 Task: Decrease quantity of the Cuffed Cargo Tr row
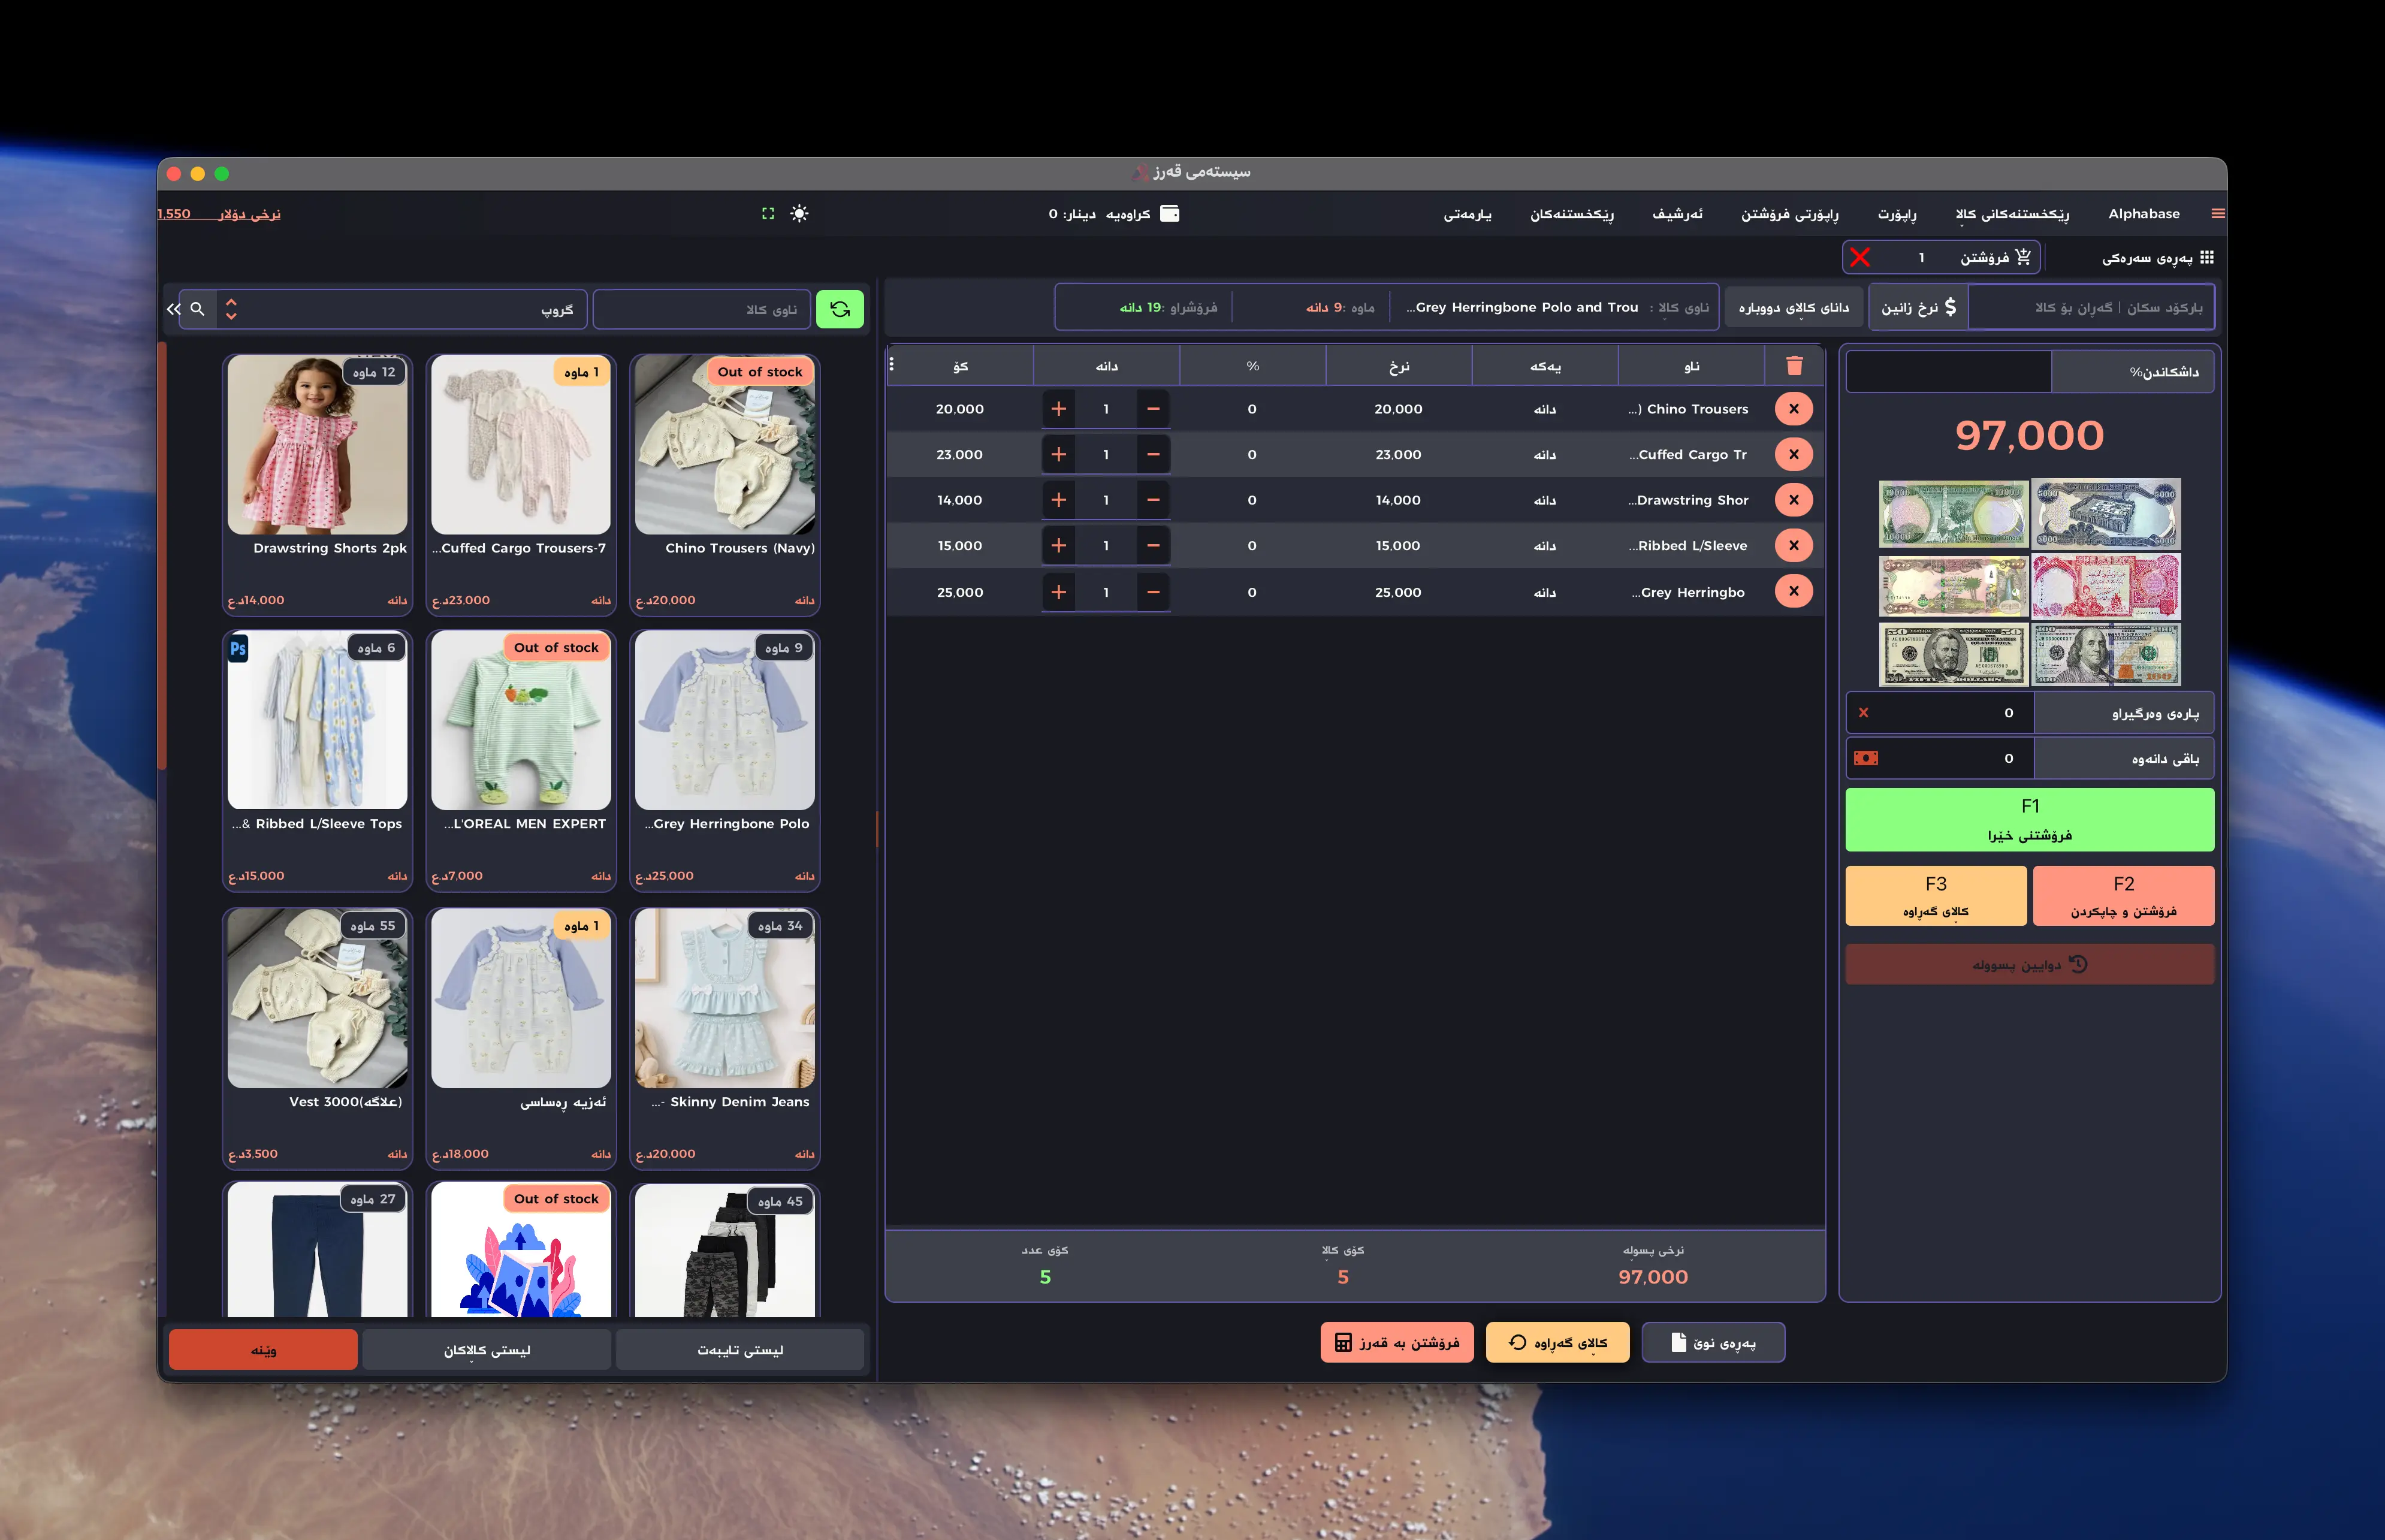[x=1153, y=455]
